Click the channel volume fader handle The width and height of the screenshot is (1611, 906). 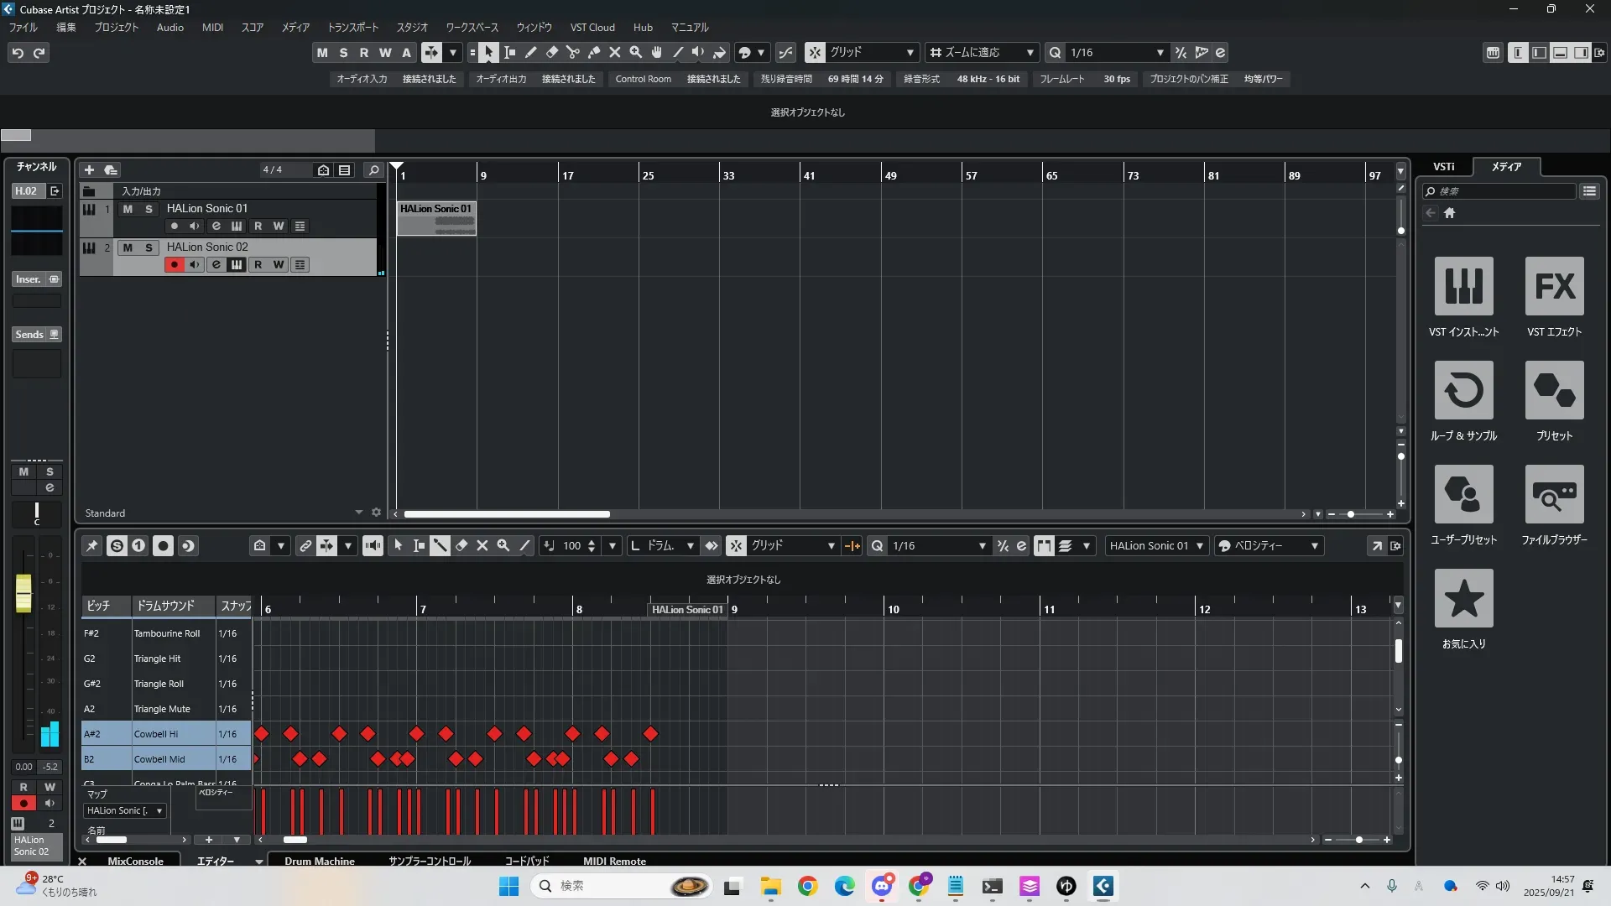coord(23,592)
